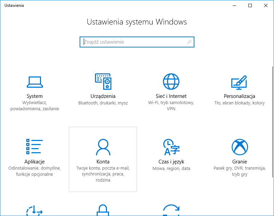Click the dashed circle icon at bottom left

(x=35, y=211)
